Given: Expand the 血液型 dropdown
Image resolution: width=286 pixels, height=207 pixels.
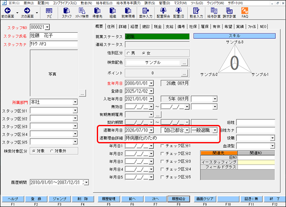Looking at the screenshot, I should tap(273, 146).
